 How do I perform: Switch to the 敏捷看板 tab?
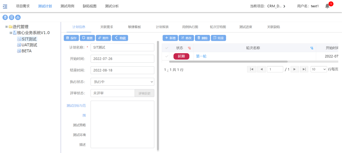(134, 27)
